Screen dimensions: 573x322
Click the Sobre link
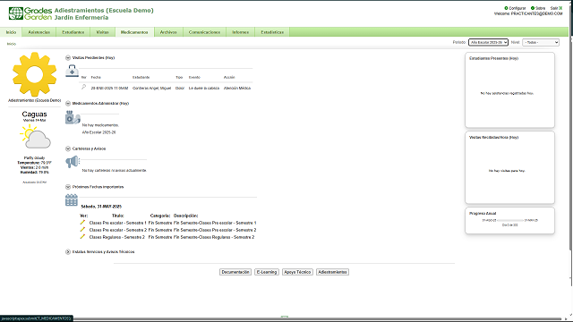point(541,8)
